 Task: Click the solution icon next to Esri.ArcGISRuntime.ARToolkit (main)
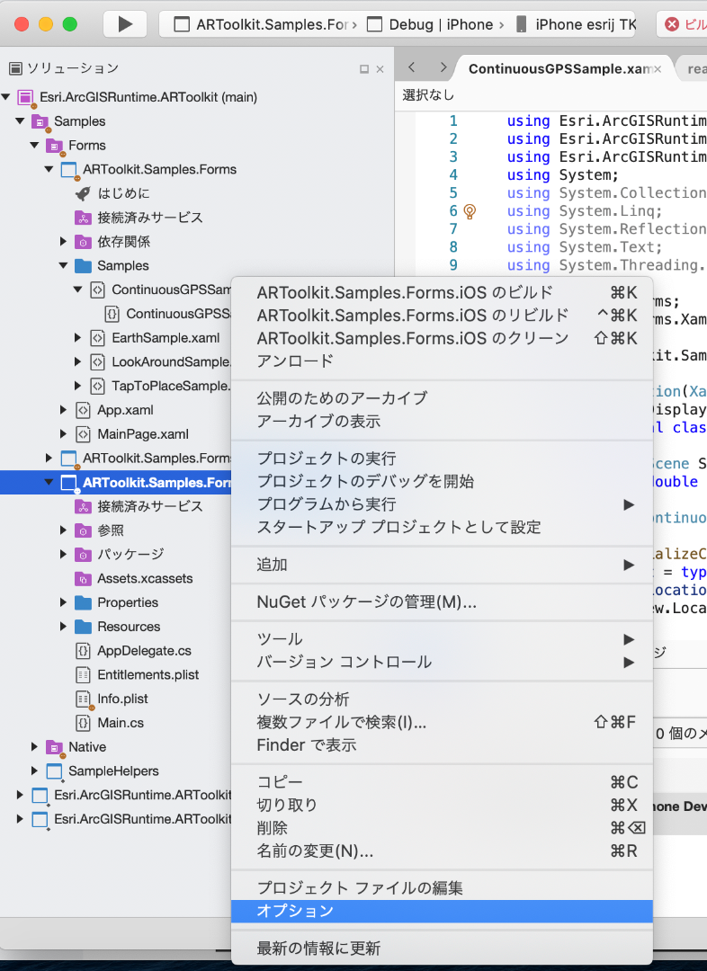point(25,97)
